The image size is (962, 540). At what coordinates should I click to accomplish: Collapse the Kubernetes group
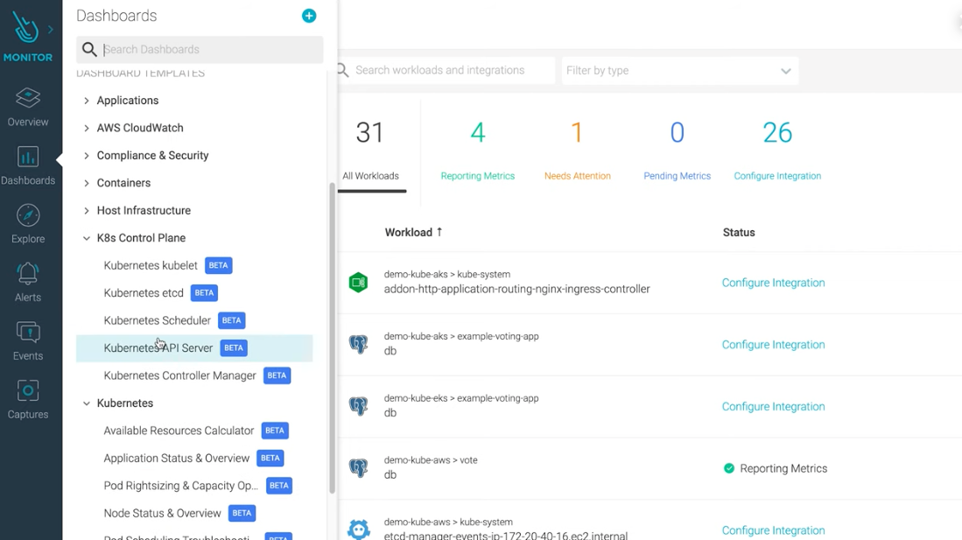[86, 403]
